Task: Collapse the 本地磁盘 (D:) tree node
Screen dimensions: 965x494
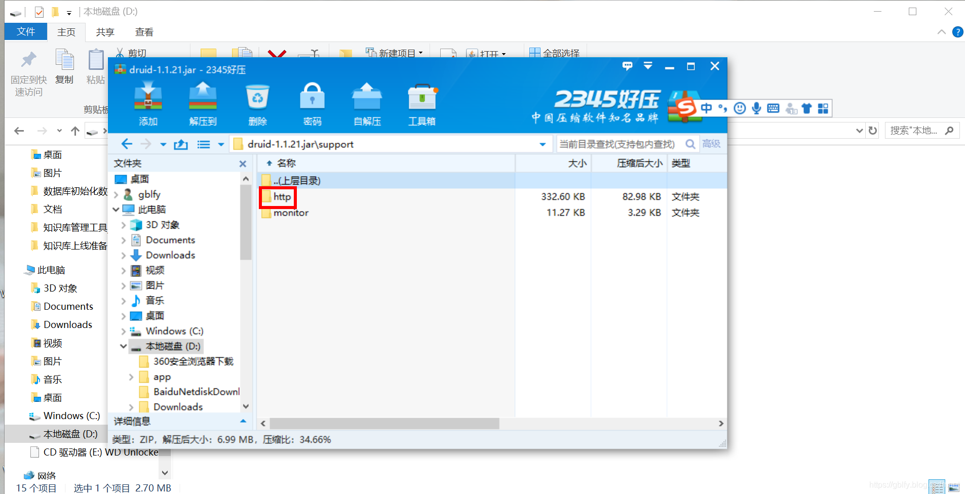Action: (x=123, y=346)
